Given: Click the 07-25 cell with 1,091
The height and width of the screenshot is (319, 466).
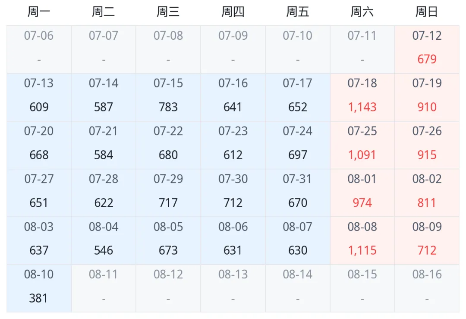Looking at the screenshot, I should click(362, 145).
